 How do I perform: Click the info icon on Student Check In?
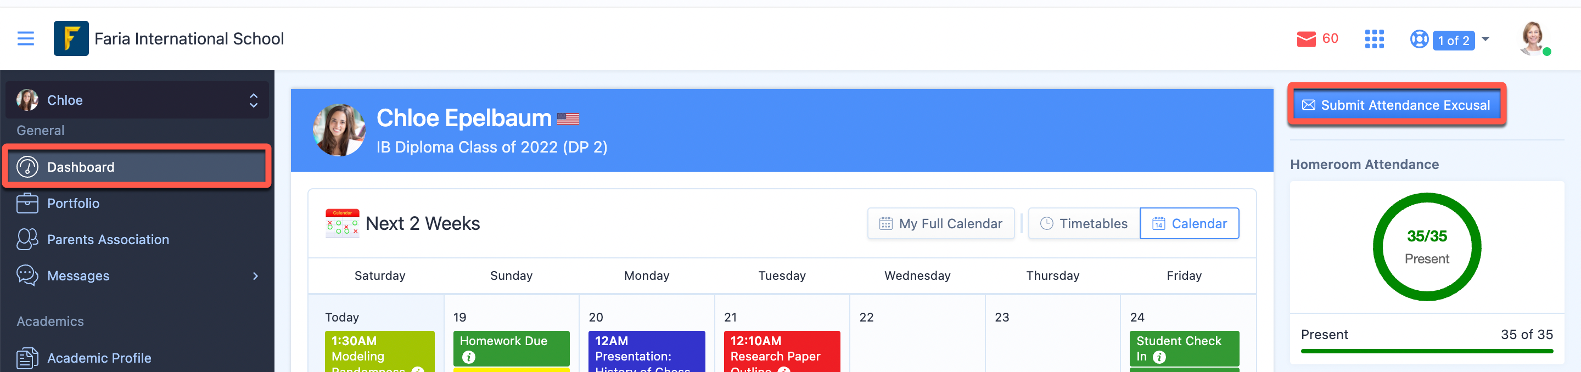pyautogui.click(x=1159, y=357)
